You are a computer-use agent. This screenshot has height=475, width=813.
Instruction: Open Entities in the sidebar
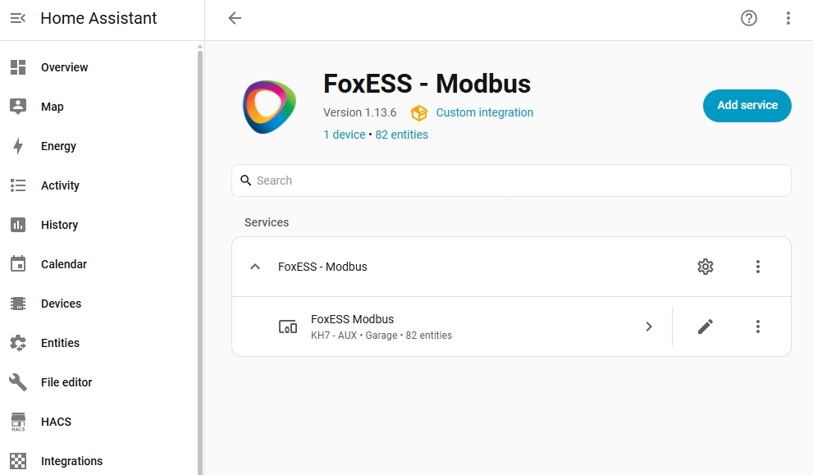98,343
